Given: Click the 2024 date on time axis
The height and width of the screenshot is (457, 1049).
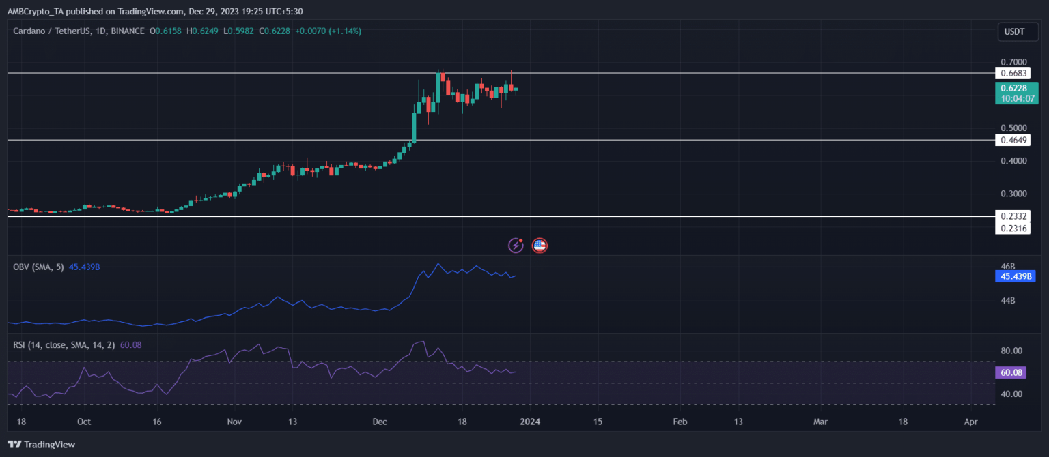Looking at the screenshot, I should tap(530, 422).
